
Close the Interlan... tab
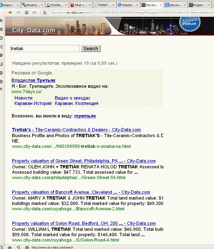(137, 5)
